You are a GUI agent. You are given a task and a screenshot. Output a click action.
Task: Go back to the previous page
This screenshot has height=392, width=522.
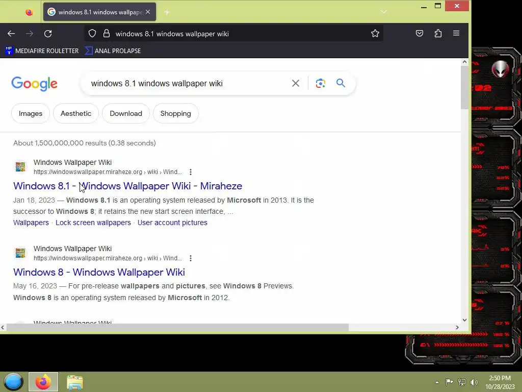11,33
